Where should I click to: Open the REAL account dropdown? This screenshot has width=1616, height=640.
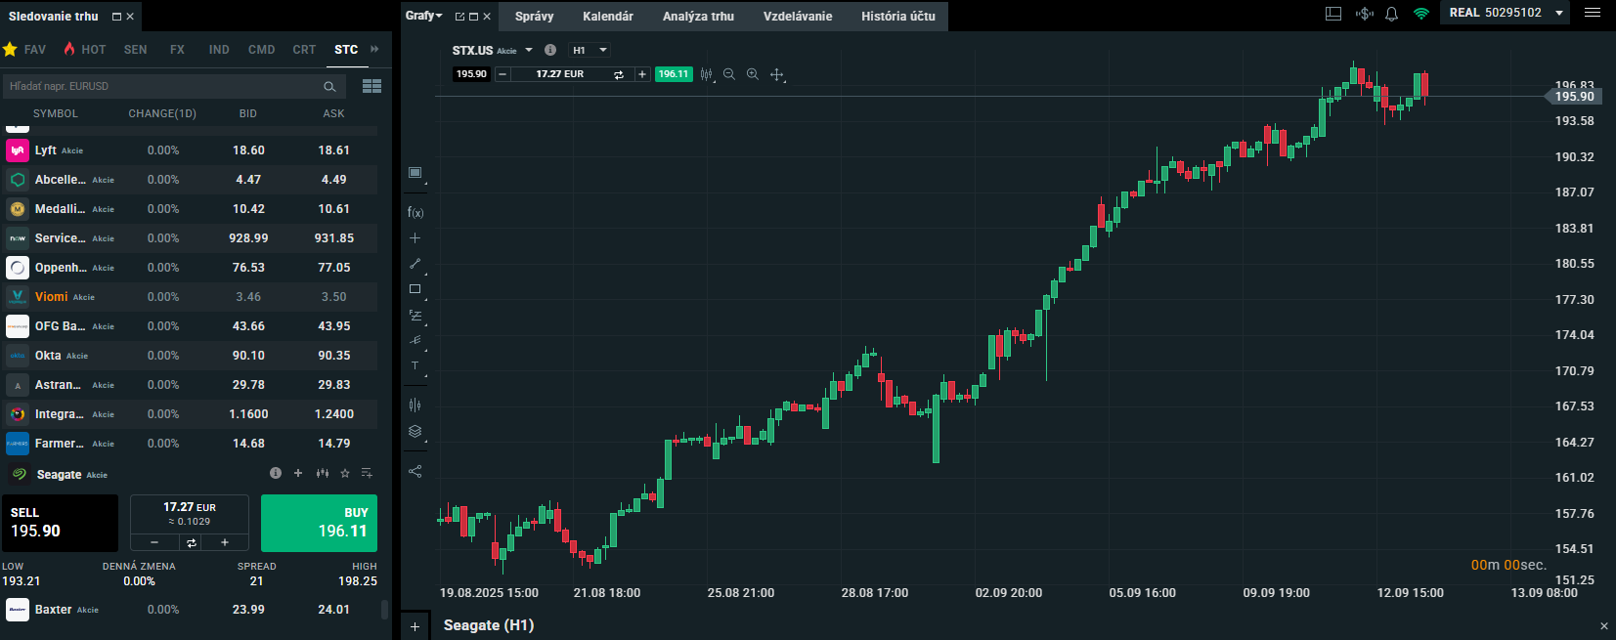tap(1559, 13)
